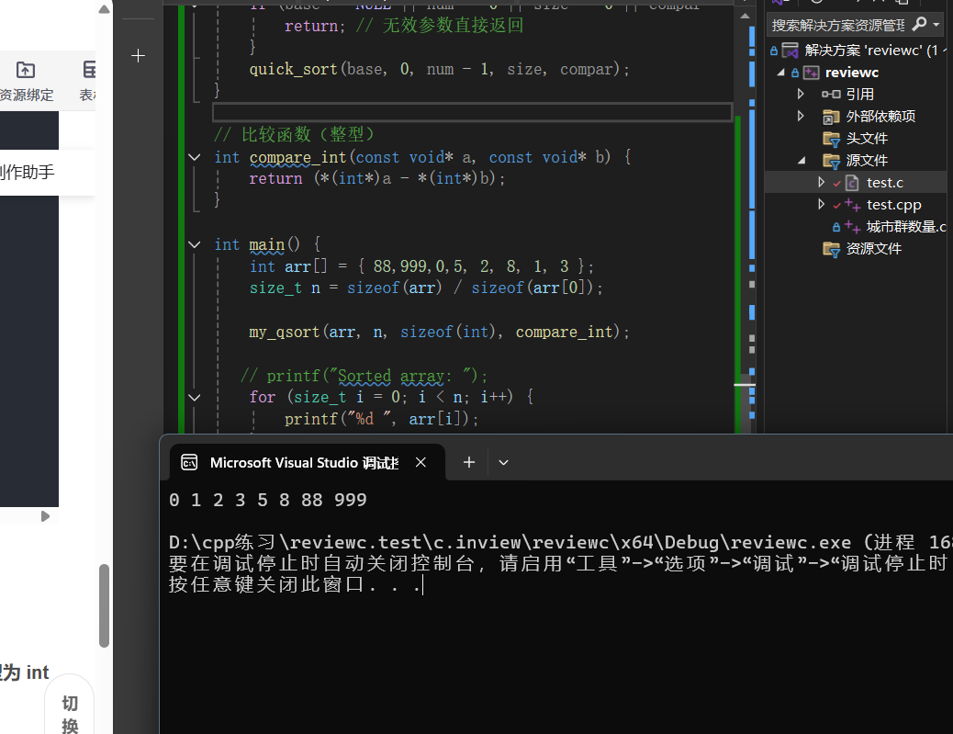Image resolution: width=953 pixels, height=734 pixels.
Task: Click the compare_int function name in code
Action: click(x=297, y=157)
